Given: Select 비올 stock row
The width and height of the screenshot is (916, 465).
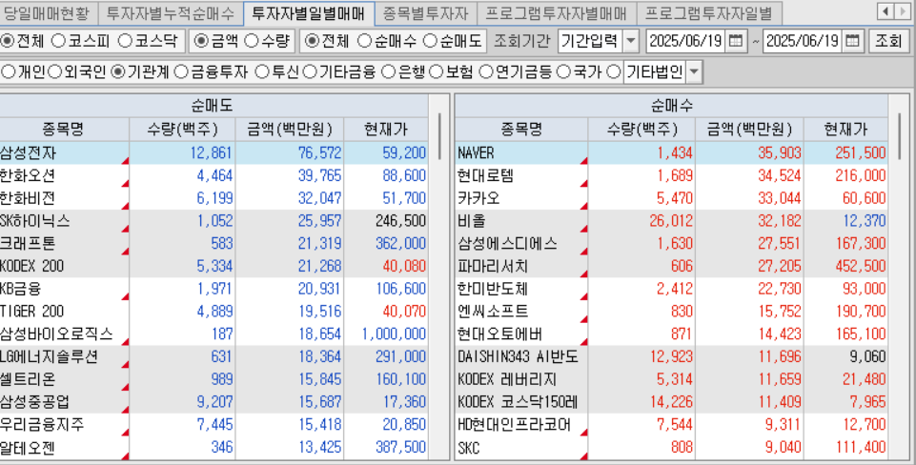Looking at the screenshot, I should (x=671, y=221).
